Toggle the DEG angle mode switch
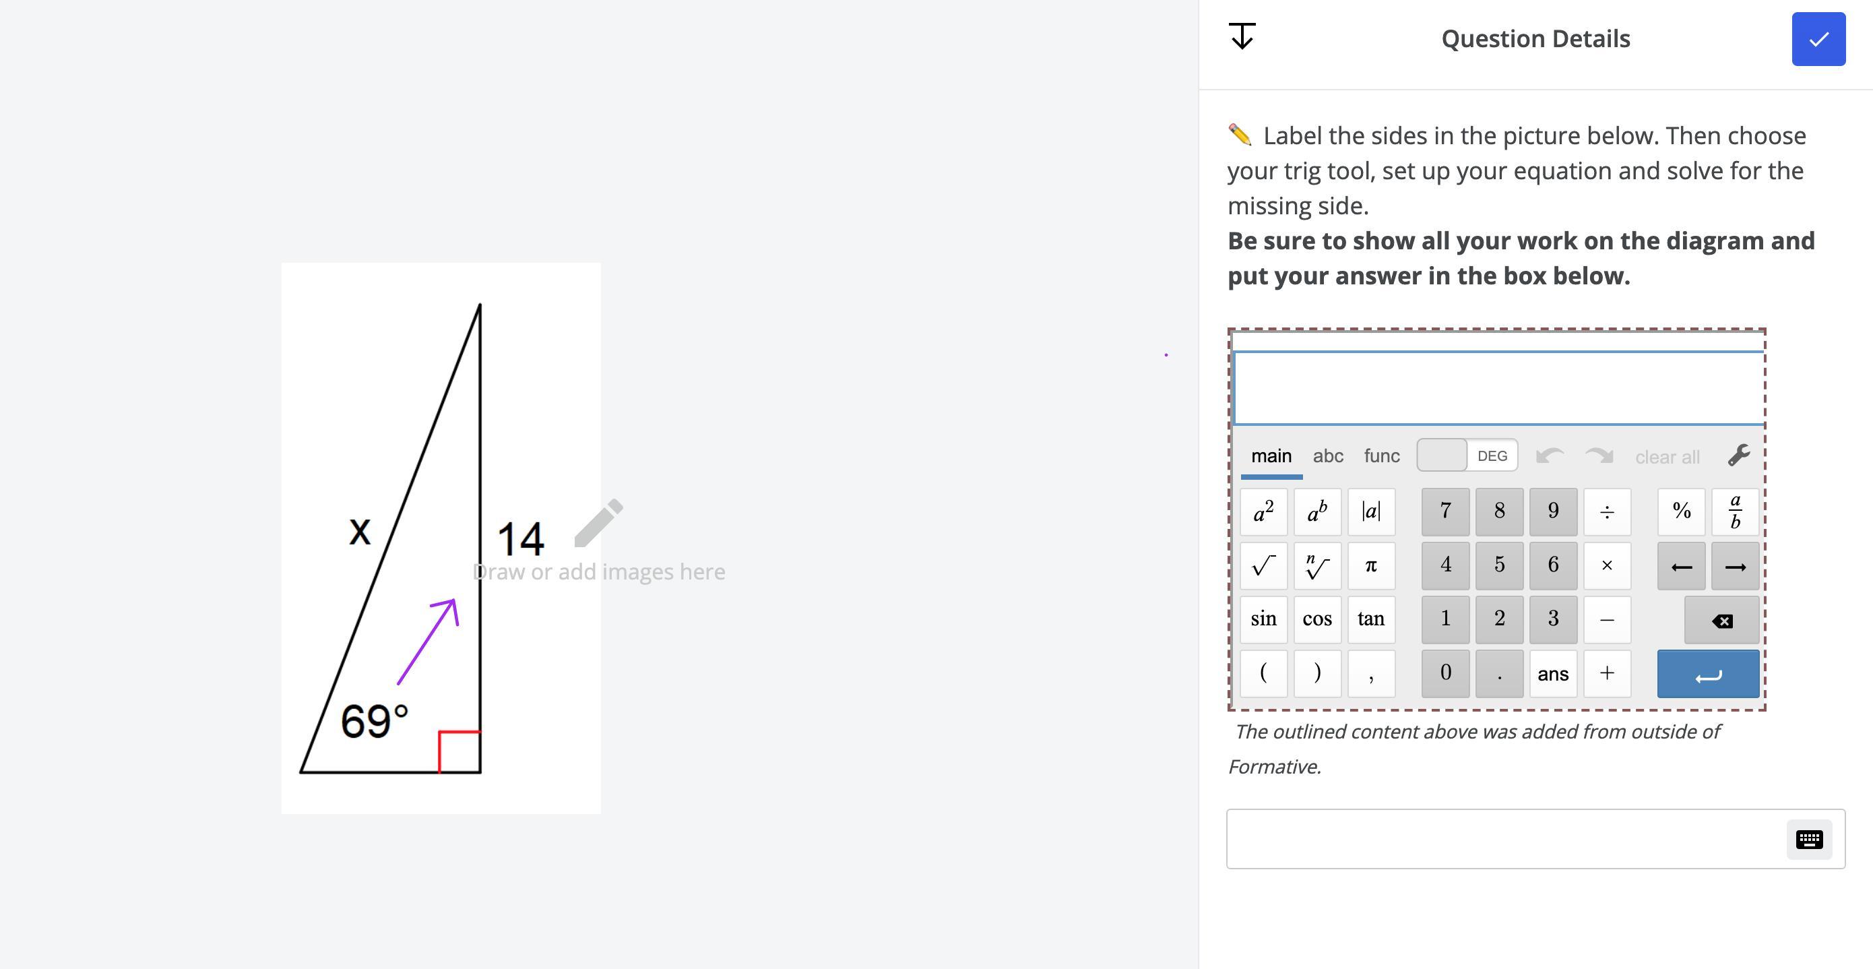The width and height of the screenshot is (1873, 969). 1467,456
